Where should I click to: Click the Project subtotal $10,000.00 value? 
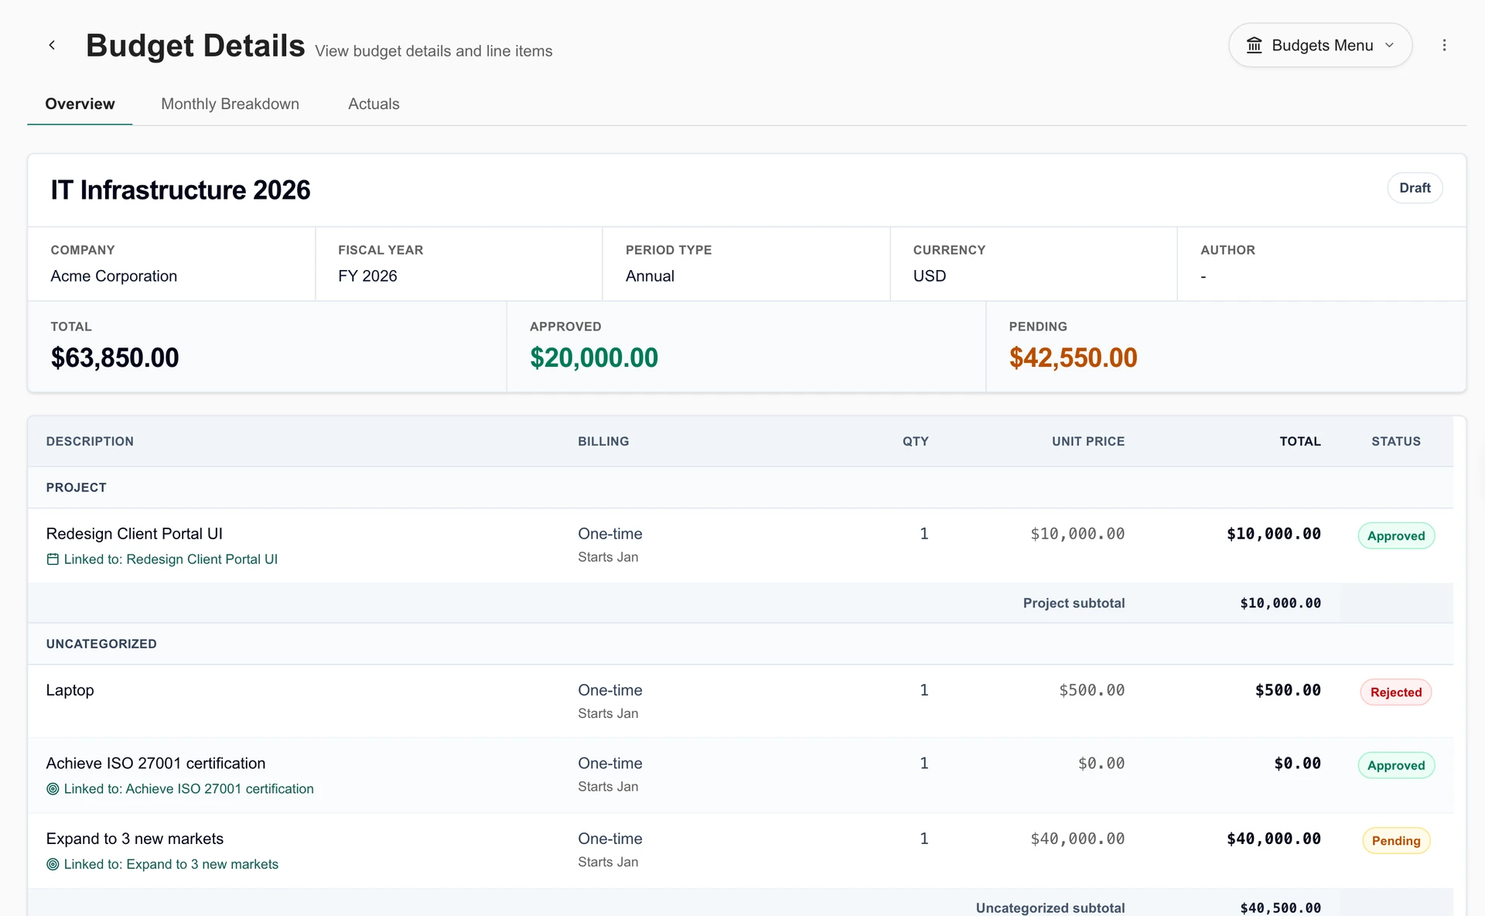[x=1280, y=603]
